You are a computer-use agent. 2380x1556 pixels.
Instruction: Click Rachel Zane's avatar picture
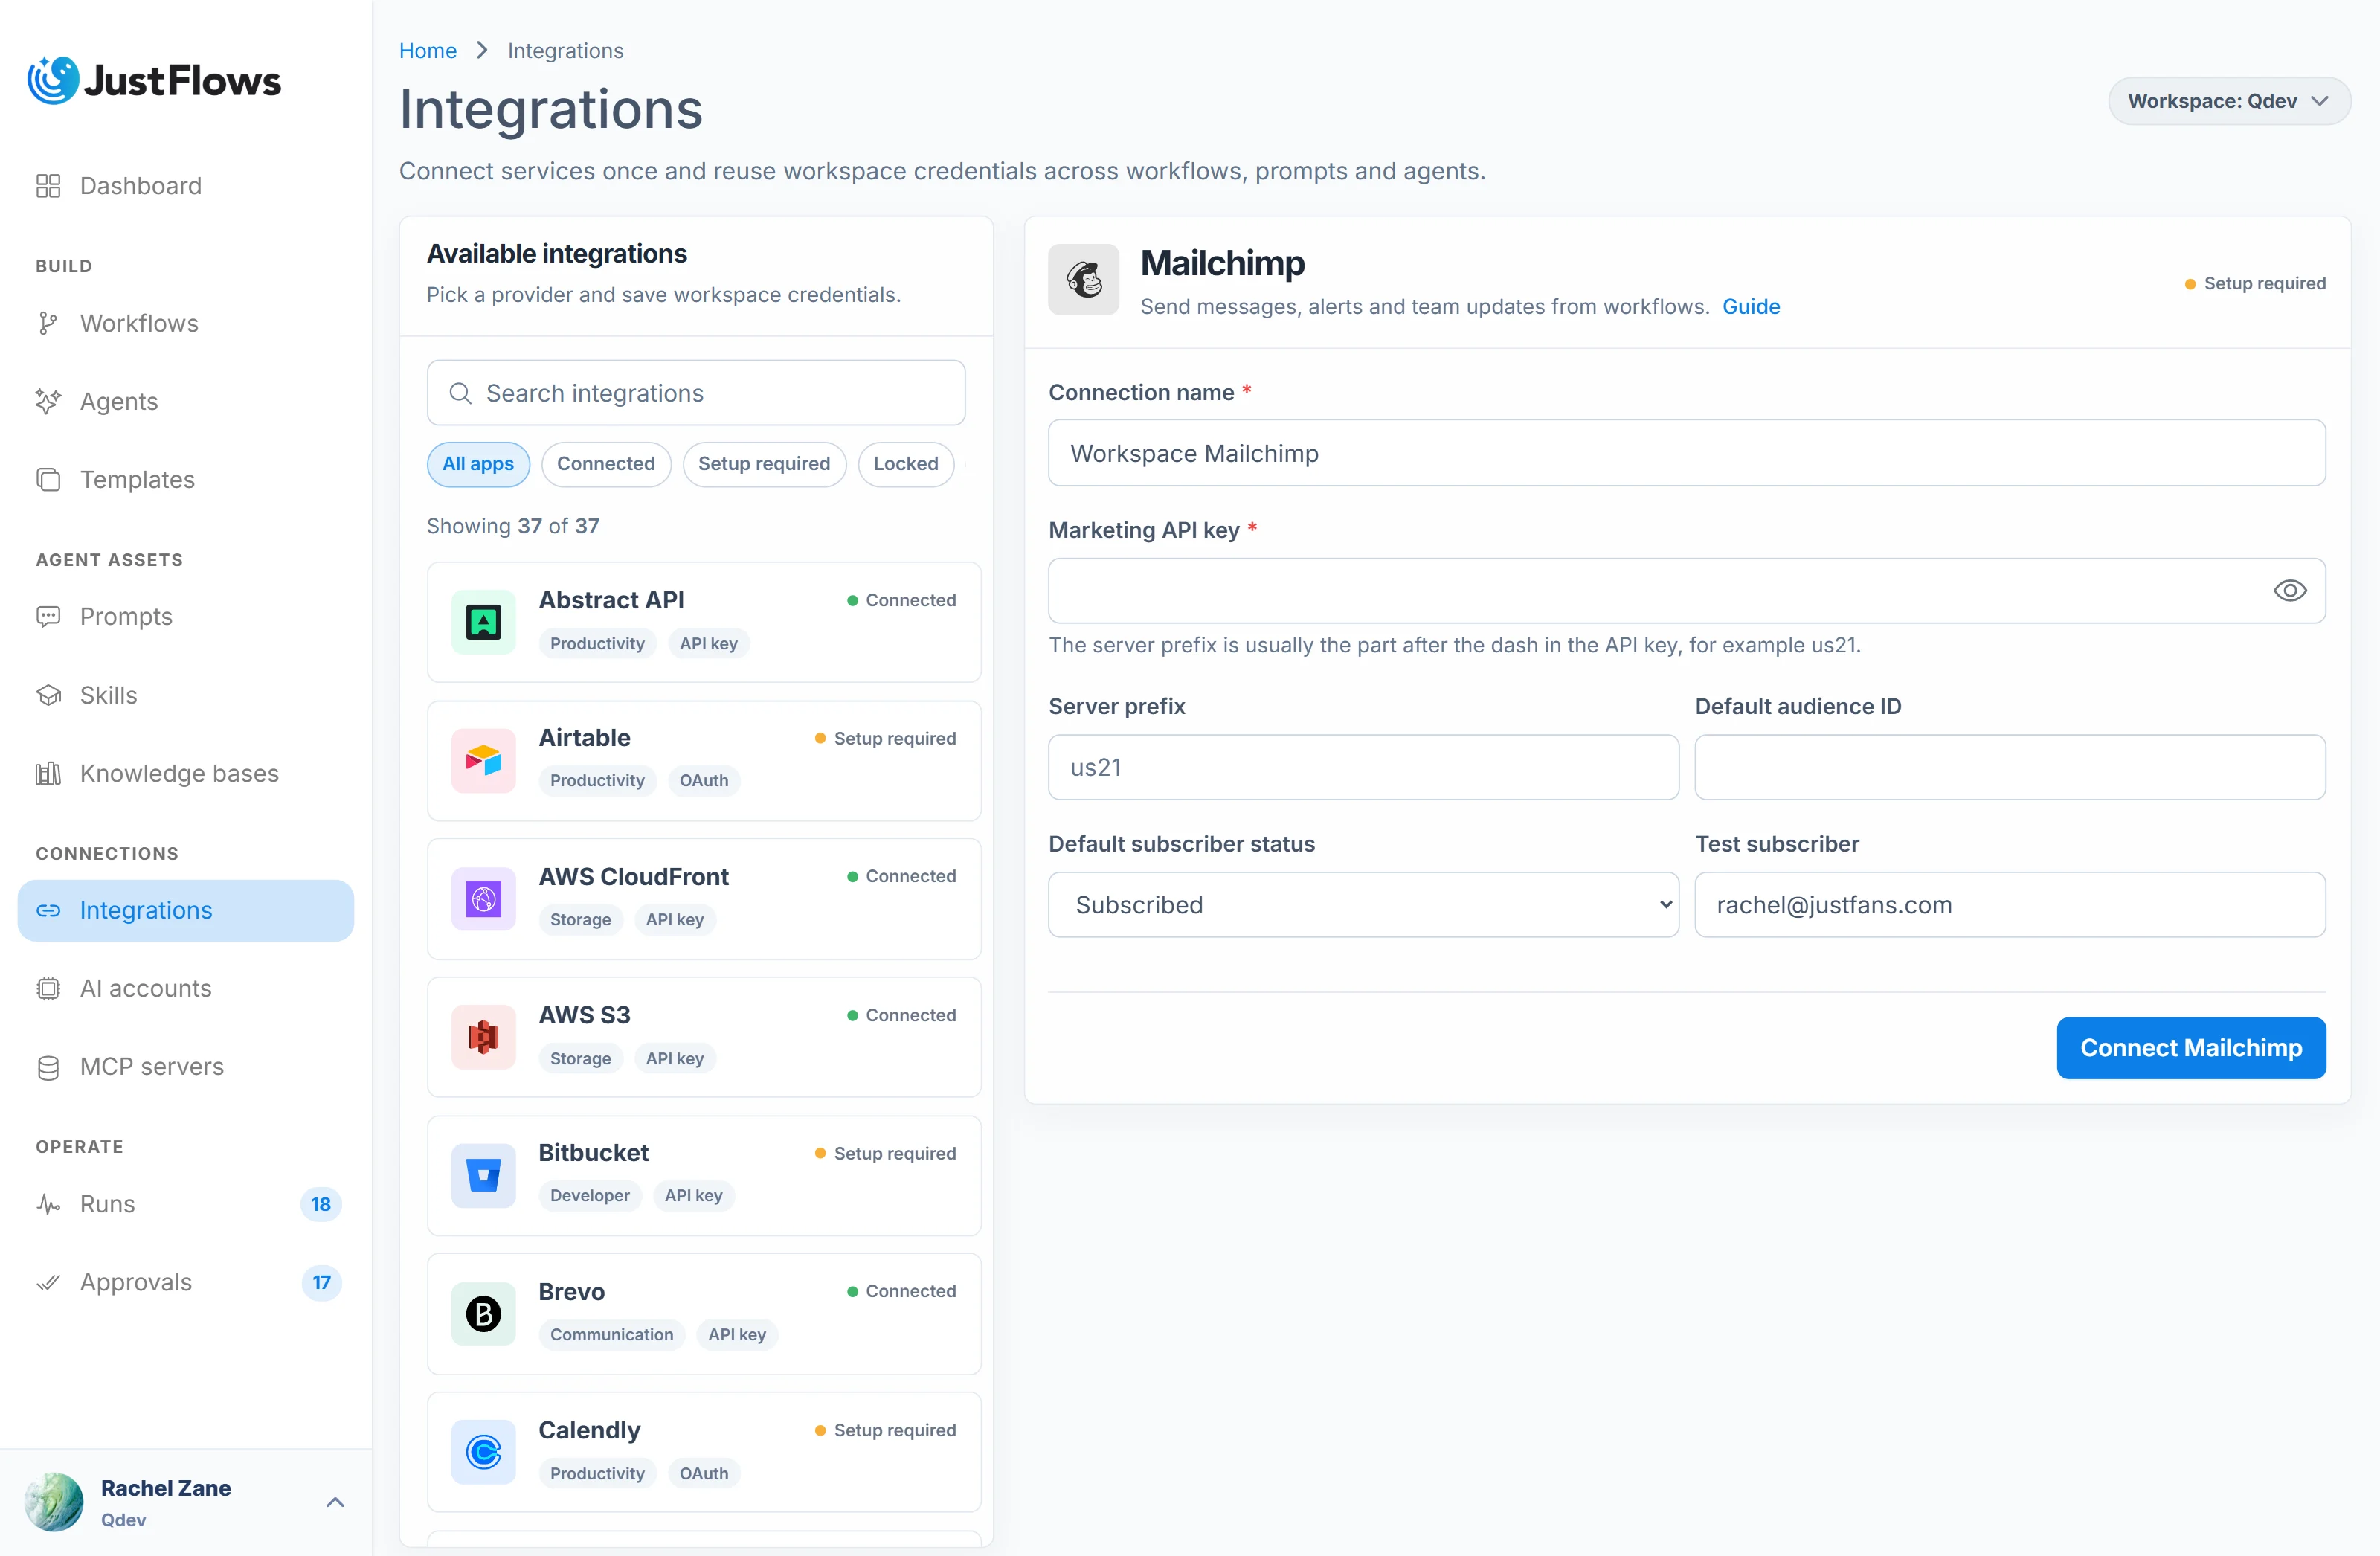(x=54, y=1502)
